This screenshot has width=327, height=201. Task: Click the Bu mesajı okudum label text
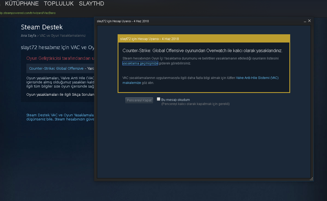click(175, 100)
